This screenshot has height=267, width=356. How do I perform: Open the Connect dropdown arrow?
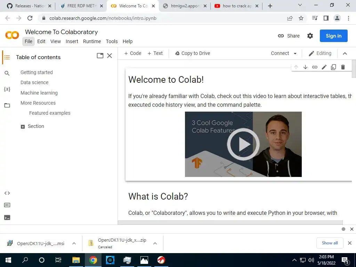[x=295, y=54]
